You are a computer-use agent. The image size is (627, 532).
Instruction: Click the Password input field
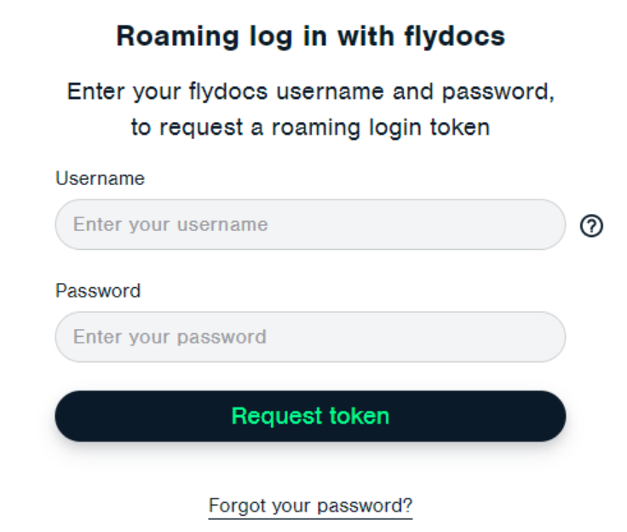point(310,337)
